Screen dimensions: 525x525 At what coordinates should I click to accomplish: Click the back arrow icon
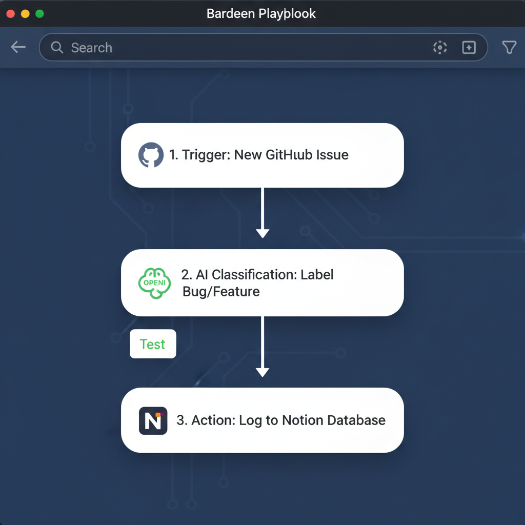pos(18,47)
